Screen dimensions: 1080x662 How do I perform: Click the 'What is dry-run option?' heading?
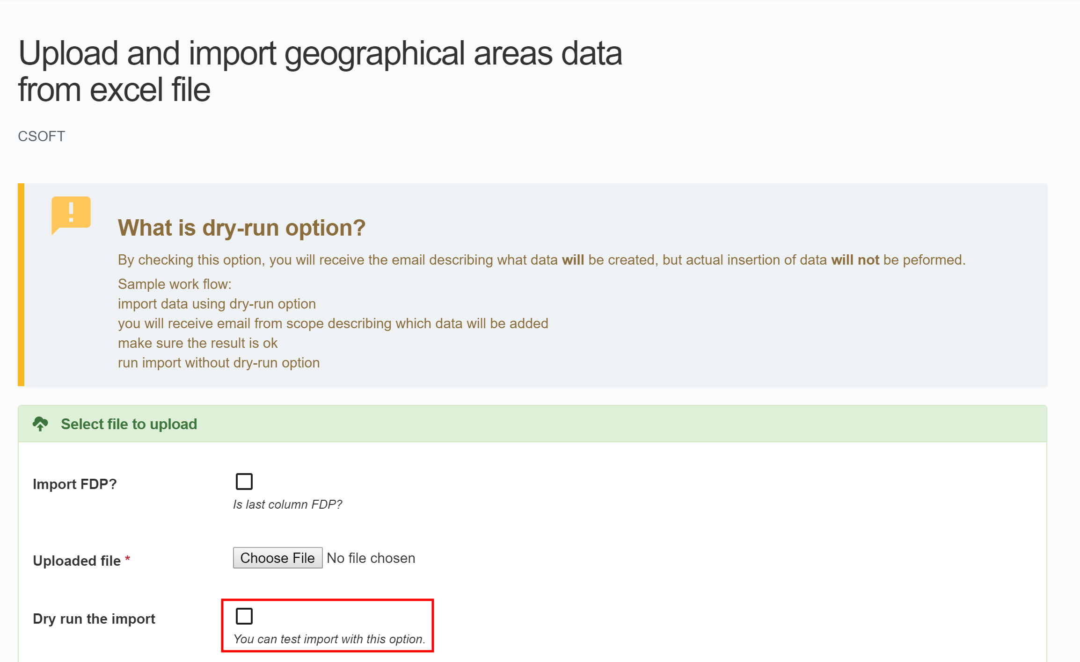coord(241,228)
